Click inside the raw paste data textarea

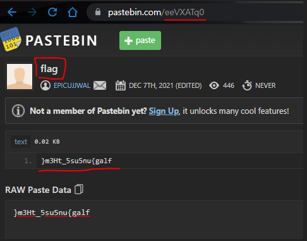(x=154, y=219)
